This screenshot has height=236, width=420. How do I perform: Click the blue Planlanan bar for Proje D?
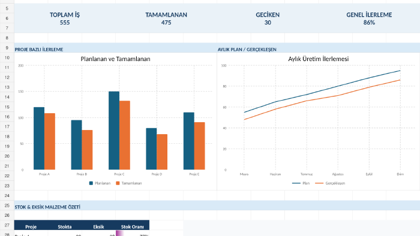(x=151, y=149)
